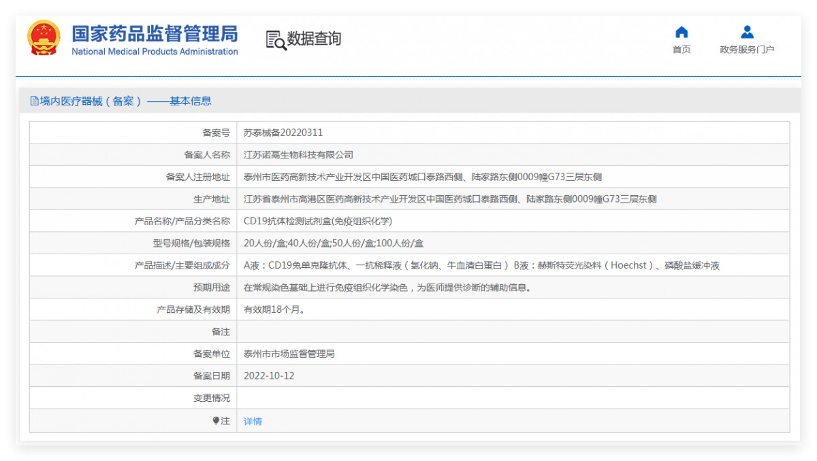Click the 备注 label cell
The image size is (817, 461).
(133, 332)
